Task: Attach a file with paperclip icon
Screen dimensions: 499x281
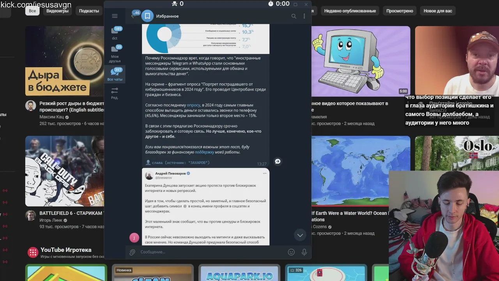Action: (x=133, y=252)
